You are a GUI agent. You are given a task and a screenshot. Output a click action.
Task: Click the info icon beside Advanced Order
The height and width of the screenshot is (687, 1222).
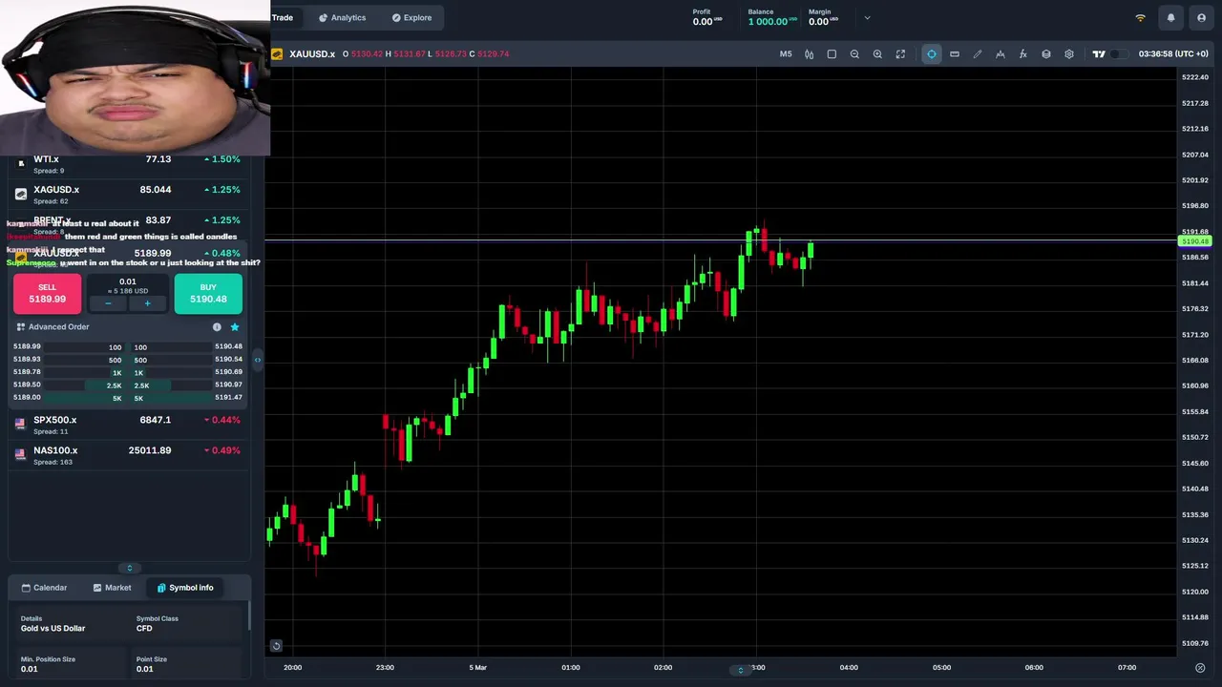pos(217,327)
